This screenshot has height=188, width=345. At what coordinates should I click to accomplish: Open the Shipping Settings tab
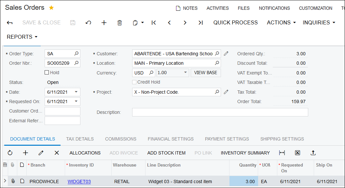(282, 139)
